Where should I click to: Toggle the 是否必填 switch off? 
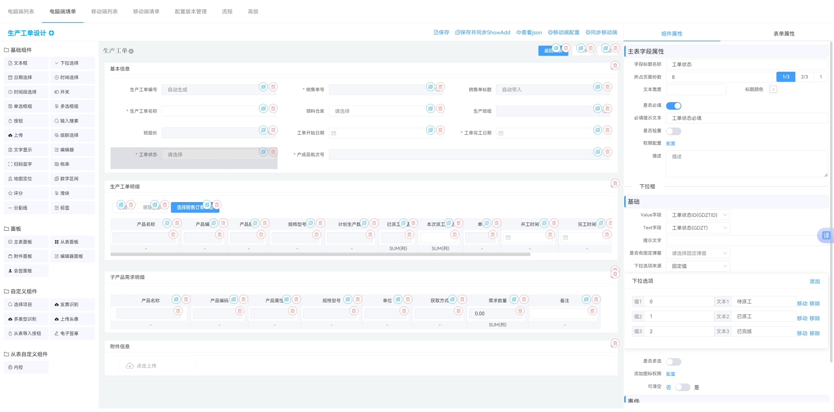pos(674,106)
